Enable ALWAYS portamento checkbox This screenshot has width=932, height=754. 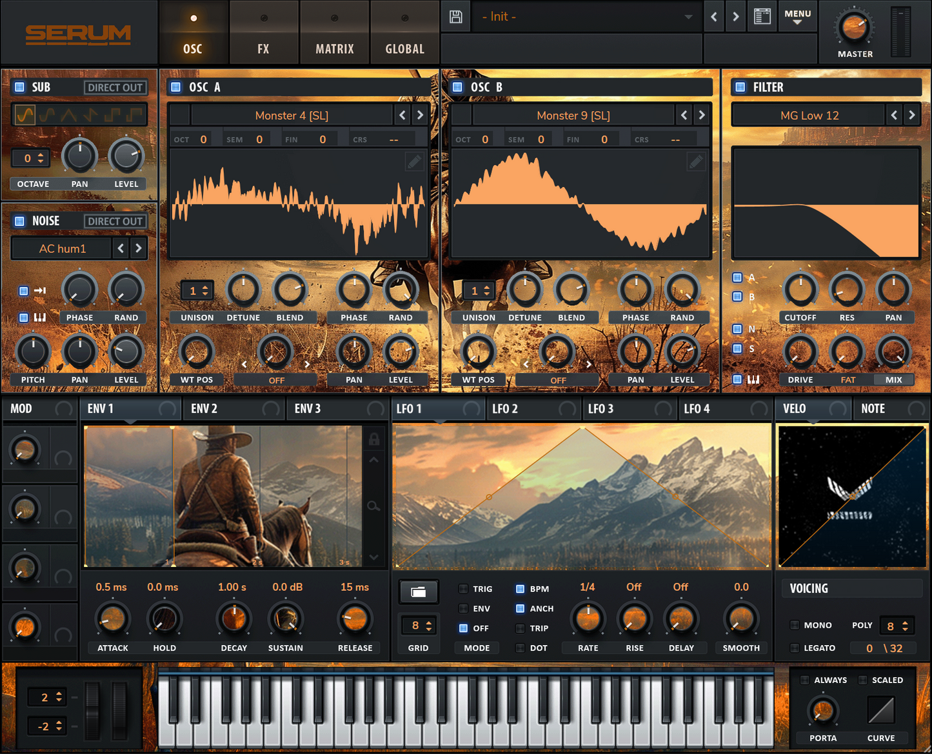[804, 680]
